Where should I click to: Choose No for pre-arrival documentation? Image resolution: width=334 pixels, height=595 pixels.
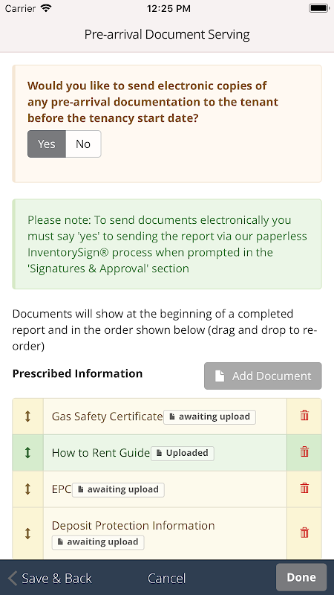click(83, 144)
